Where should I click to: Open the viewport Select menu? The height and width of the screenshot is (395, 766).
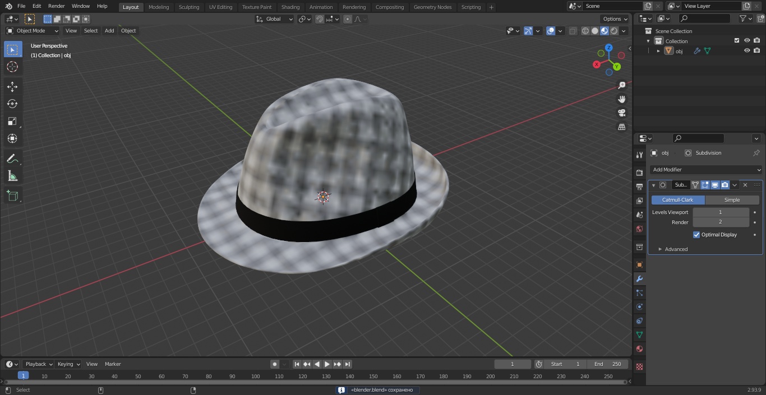point(91,31)
